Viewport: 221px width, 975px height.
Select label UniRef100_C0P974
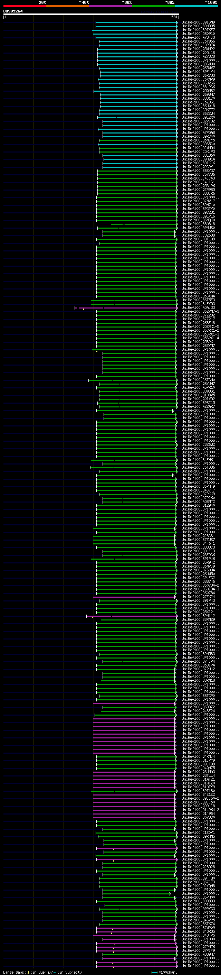[x=198, y=45]
